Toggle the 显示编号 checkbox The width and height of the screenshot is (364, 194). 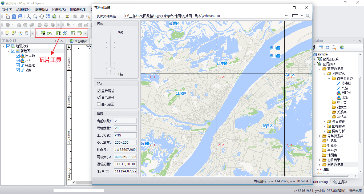click(x=99, y=98)
